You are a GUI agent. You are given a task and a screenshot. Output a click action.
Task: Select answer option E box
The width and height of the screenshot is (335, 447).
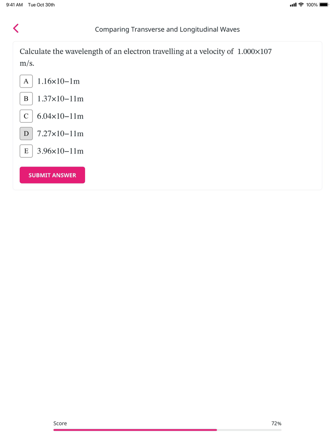pos(26,151)
